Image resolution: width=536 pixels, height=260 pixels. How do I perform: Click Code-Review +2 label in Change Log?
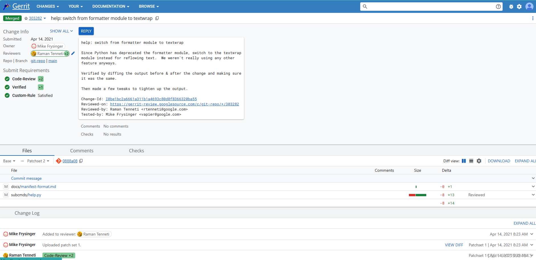(59, 255)
